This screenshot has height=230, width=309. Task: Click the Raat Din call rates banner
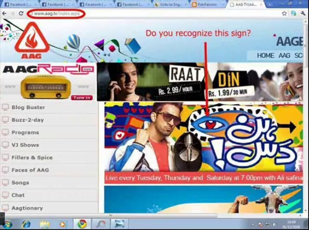pos(200,82)
